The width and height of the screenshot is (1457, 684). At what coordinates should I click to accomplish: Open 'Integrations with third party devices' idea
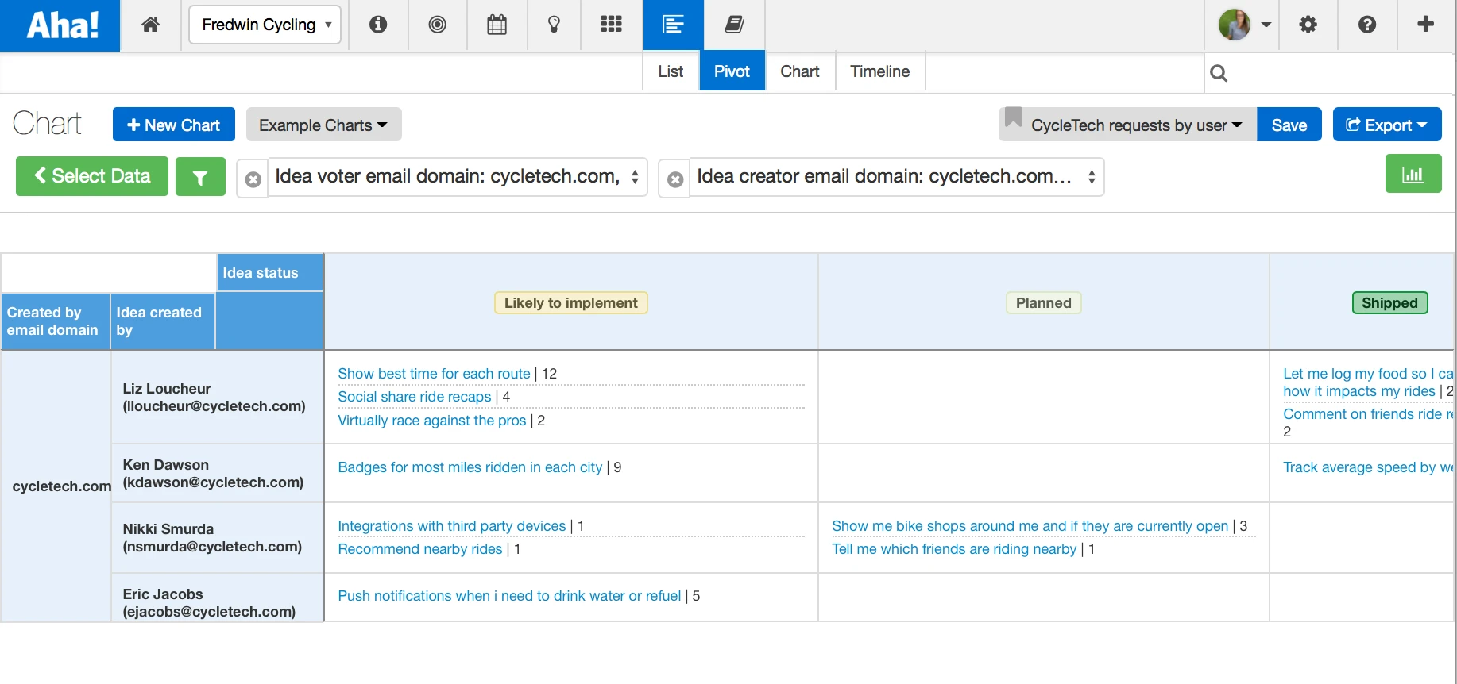pos(452,526)
